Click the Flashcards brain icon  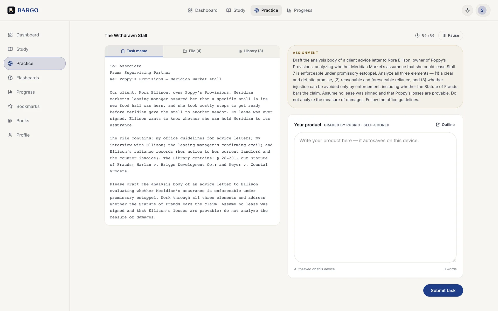tap(10, 78)
